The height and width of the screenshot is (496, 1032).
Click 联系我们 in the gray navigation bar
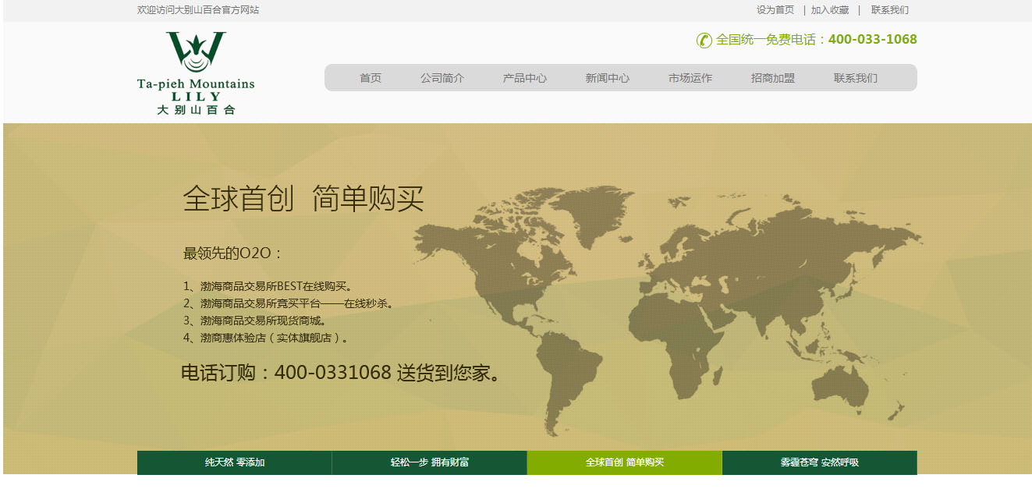(x=856, y=78)
